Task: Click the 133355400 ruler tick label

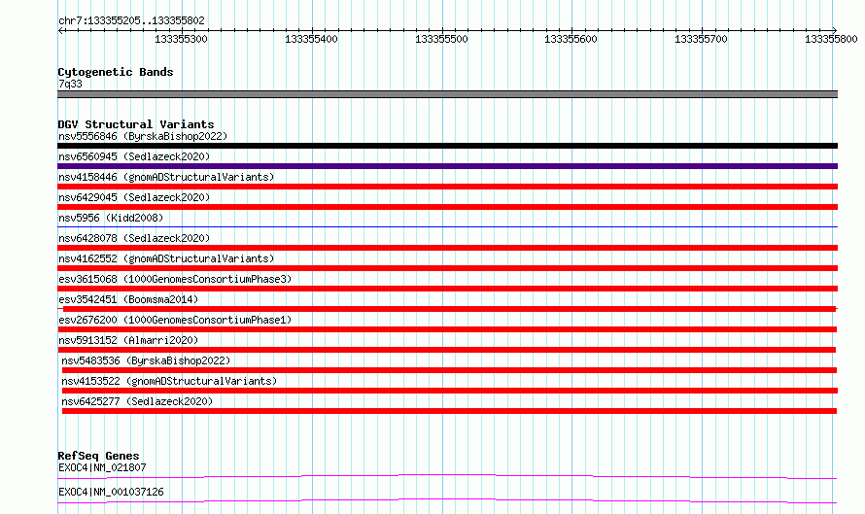Action: point(311,39)
